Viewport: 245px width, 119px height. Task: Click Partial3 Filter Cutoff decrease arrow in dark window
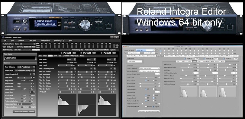(98, 66)
